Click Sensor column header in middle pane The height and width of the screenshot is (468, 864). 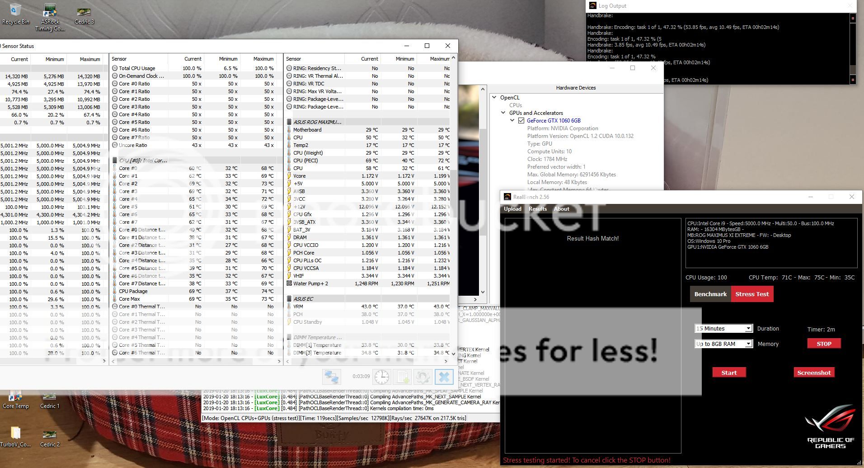pos(139,59)
